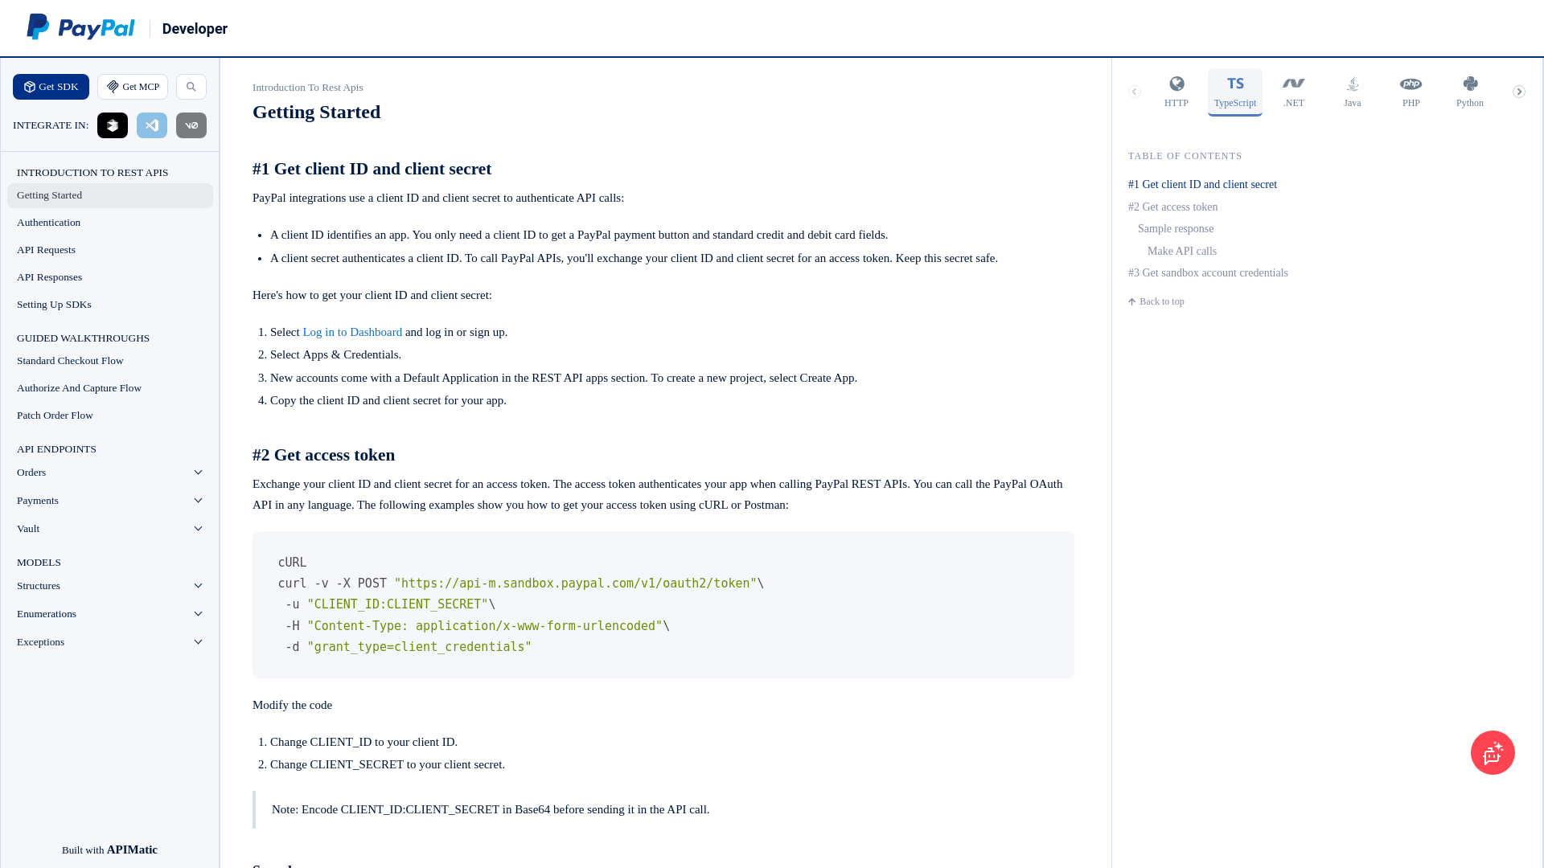Click the Base64 encoding note
This screenshot has width=1544, height=868.
pos(491,809)
